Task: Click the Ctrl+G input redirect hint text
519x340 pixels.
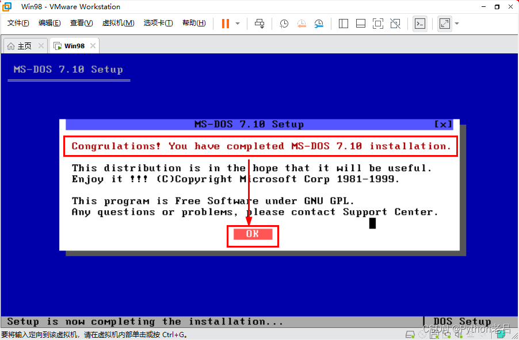Action: click(94, 335)
